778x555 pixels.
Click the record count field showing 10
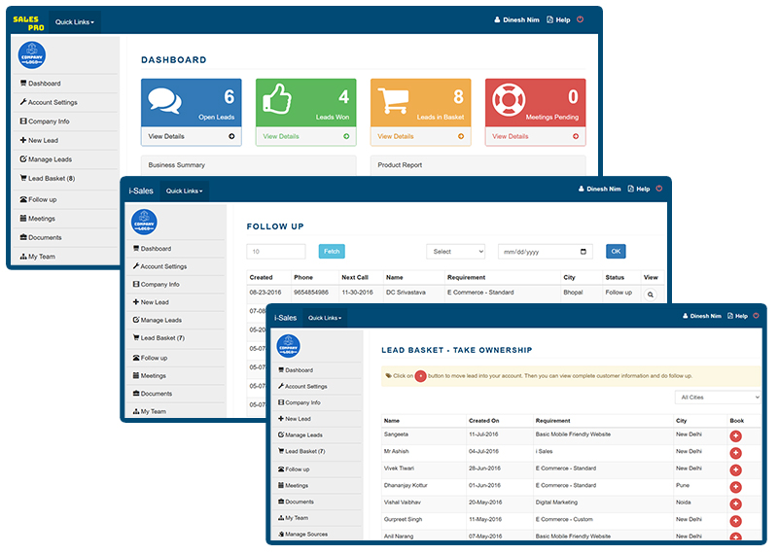tap(276, 252)
